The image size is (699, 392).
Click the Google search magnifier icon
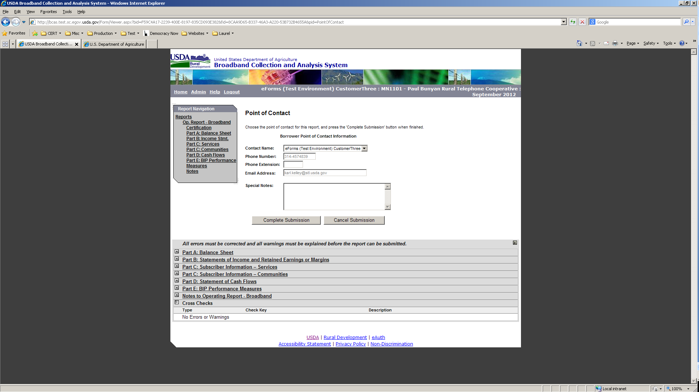point(686,22)
